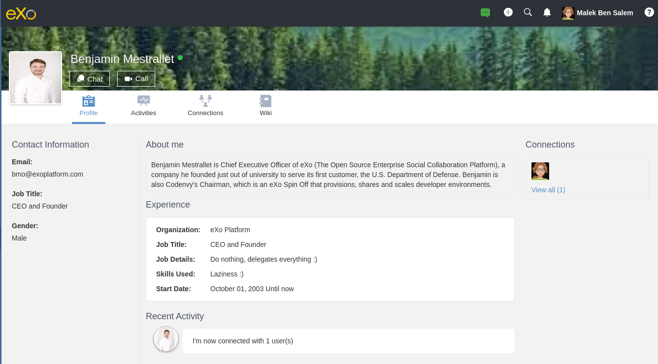The width and height of the screenshot is (658, 364).
Task: Click the Wiki notebook icon
Action: (265, 101)
